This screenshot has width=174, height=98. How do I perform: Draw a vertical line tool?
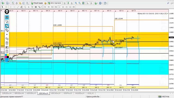tap(11, 7)
